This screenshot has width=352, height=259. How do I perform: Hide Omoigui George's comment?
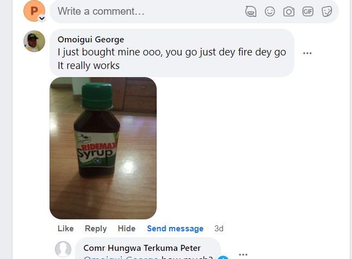coord(127,228)
